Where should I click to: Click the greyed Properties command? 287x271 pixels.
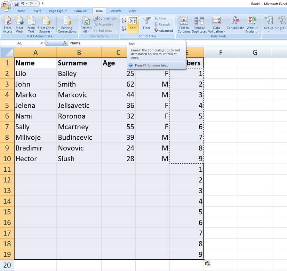click(x=103, y=24)
